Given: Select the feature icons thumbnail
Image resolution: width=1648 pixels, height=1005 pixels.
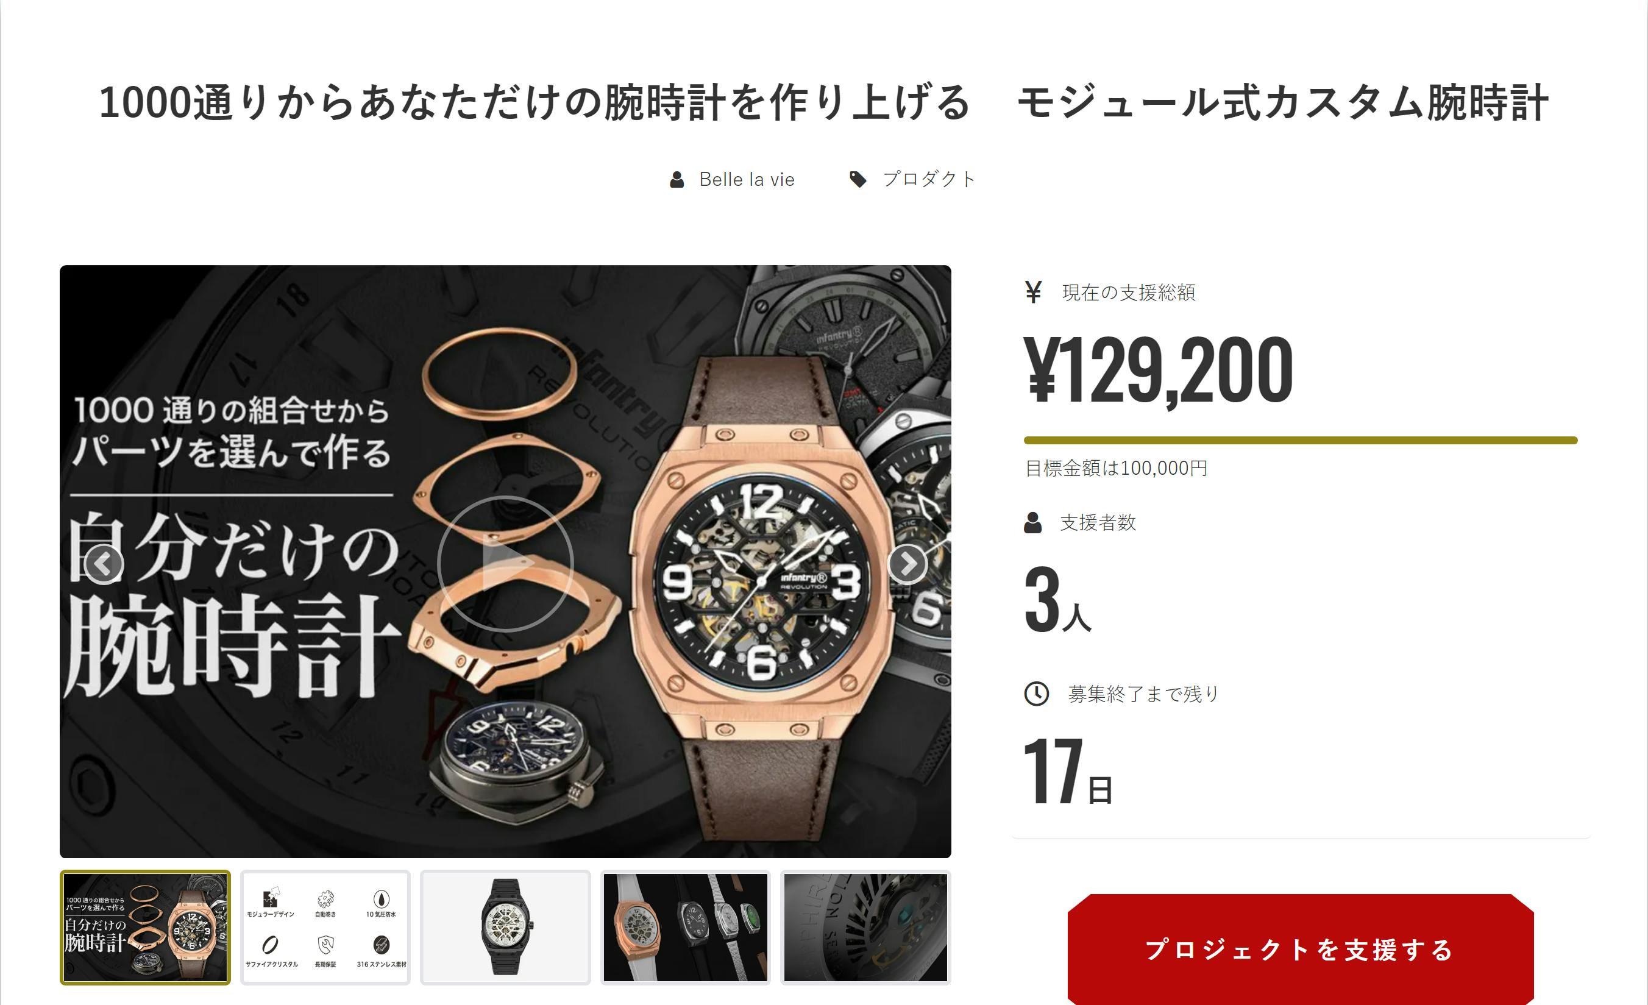Looking at the screenshot, I should pos(325,927).
